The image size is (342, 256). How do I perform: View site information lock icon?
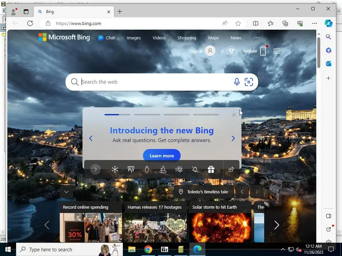pyautogui.click(x=48, y=24)
